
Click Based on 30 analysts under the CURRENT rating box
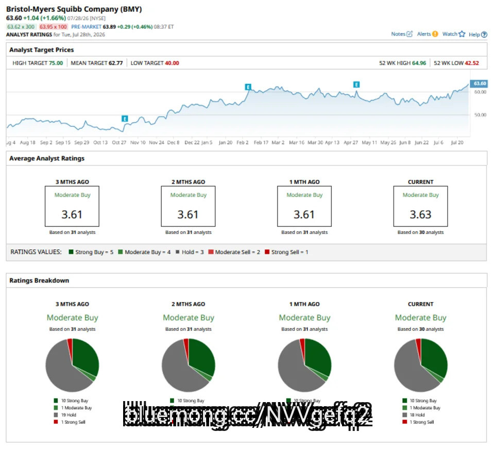pyautogui.click(x=420, y=232)
